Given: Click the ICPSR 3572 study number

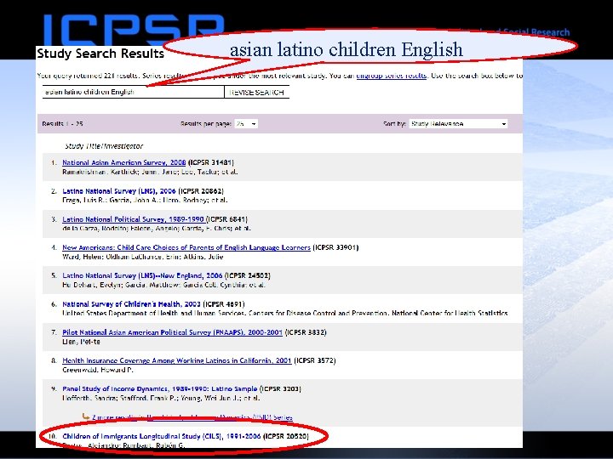Looking at the screenshot, I should coord(315,360).
